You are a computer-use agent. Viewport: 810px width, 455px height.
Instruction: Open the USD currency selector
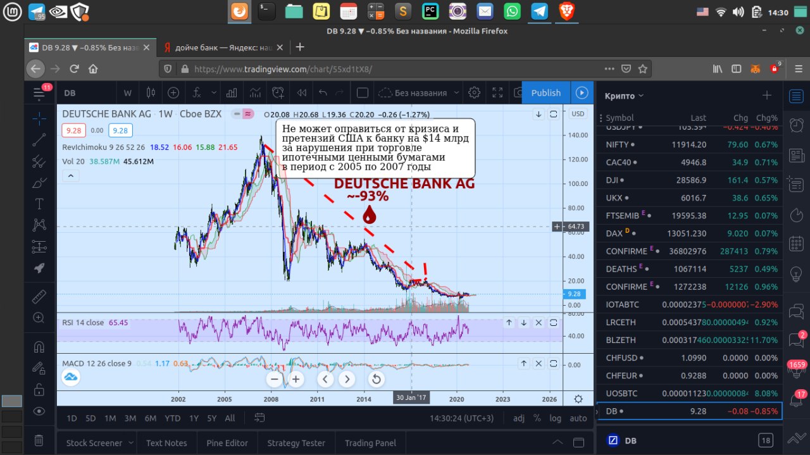(x=578, y=114)
